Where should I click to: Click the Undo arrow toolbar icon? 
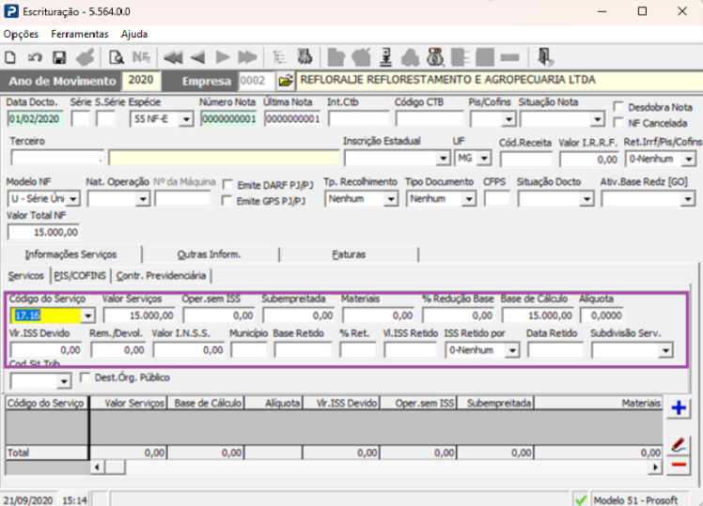coord(35,56)
